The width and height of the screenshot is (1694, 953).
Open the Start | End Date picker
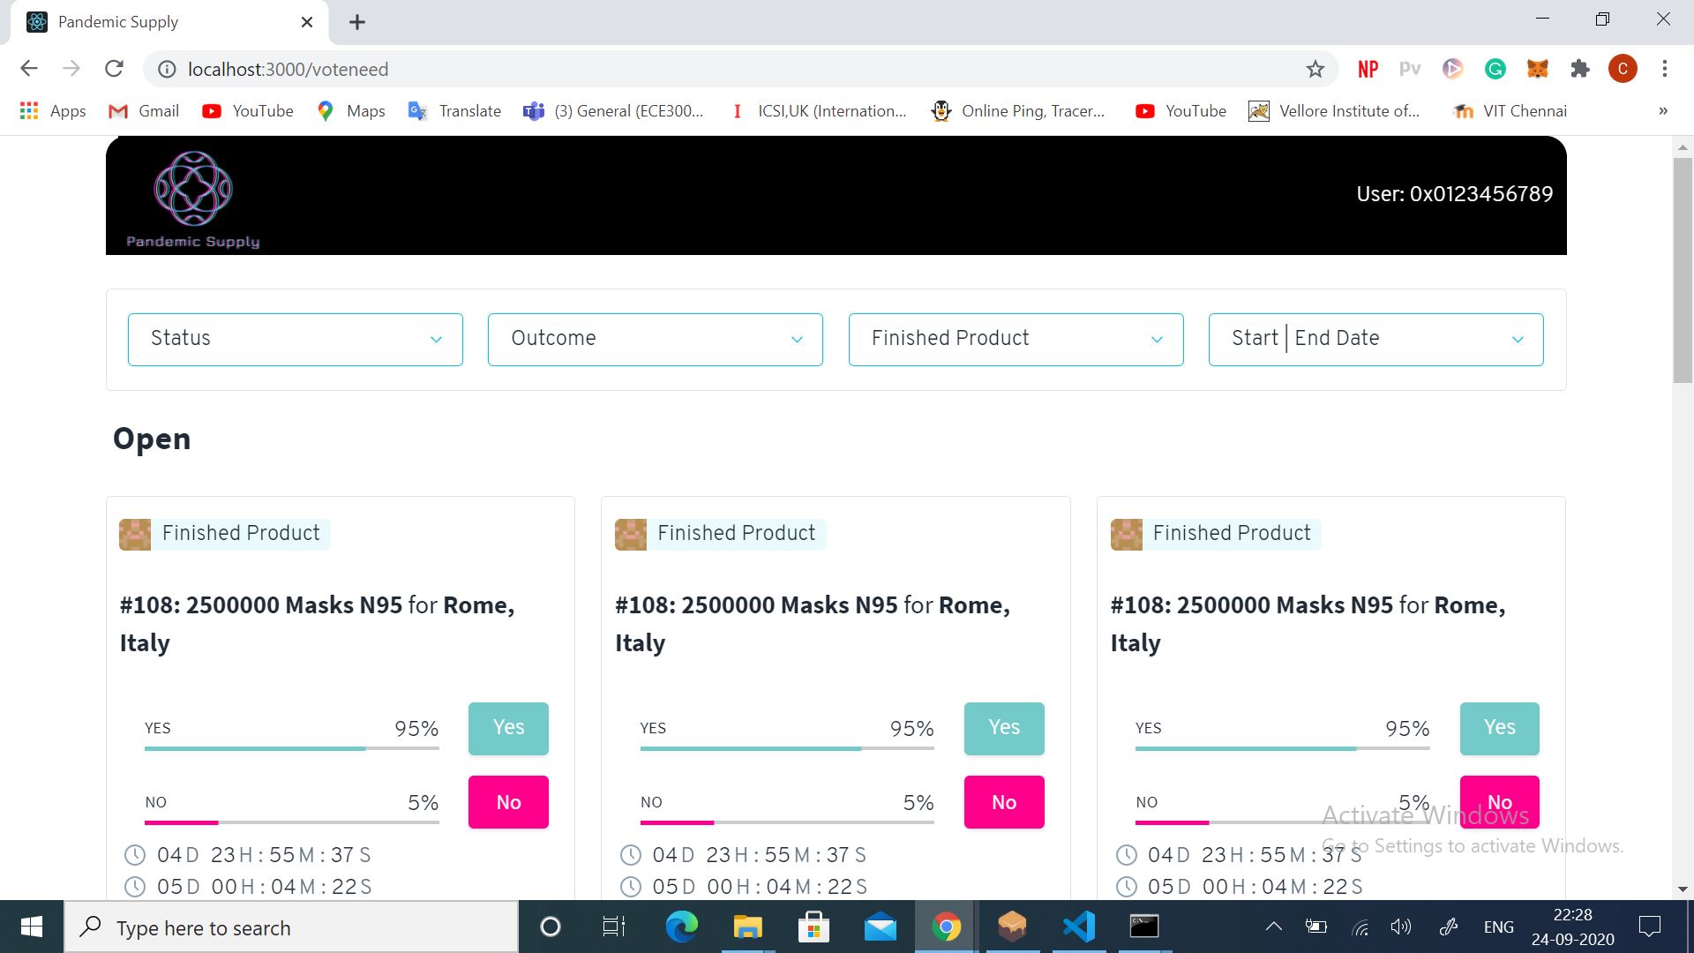coord(1375,339)
